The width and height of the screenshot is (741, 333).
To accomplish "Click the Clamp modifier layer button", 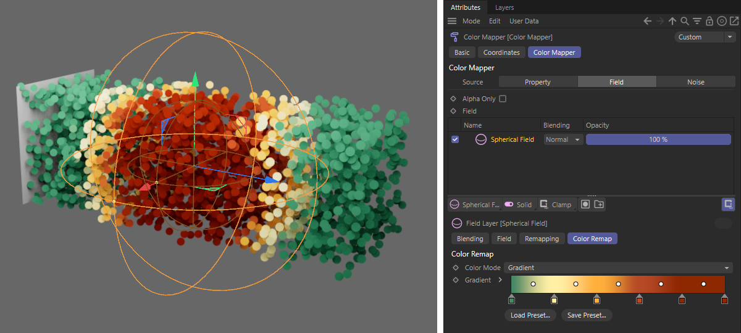I will 555,204.
